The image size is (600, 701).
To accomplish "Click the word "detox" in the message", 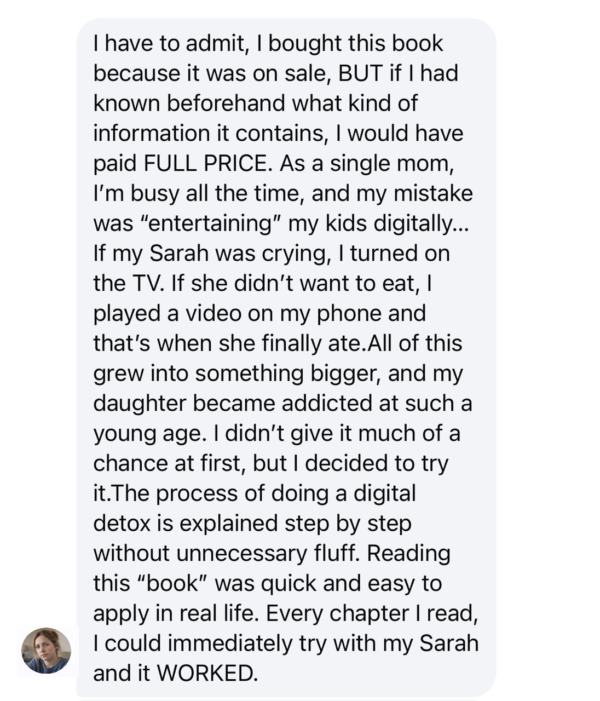I will coord(122,523).
